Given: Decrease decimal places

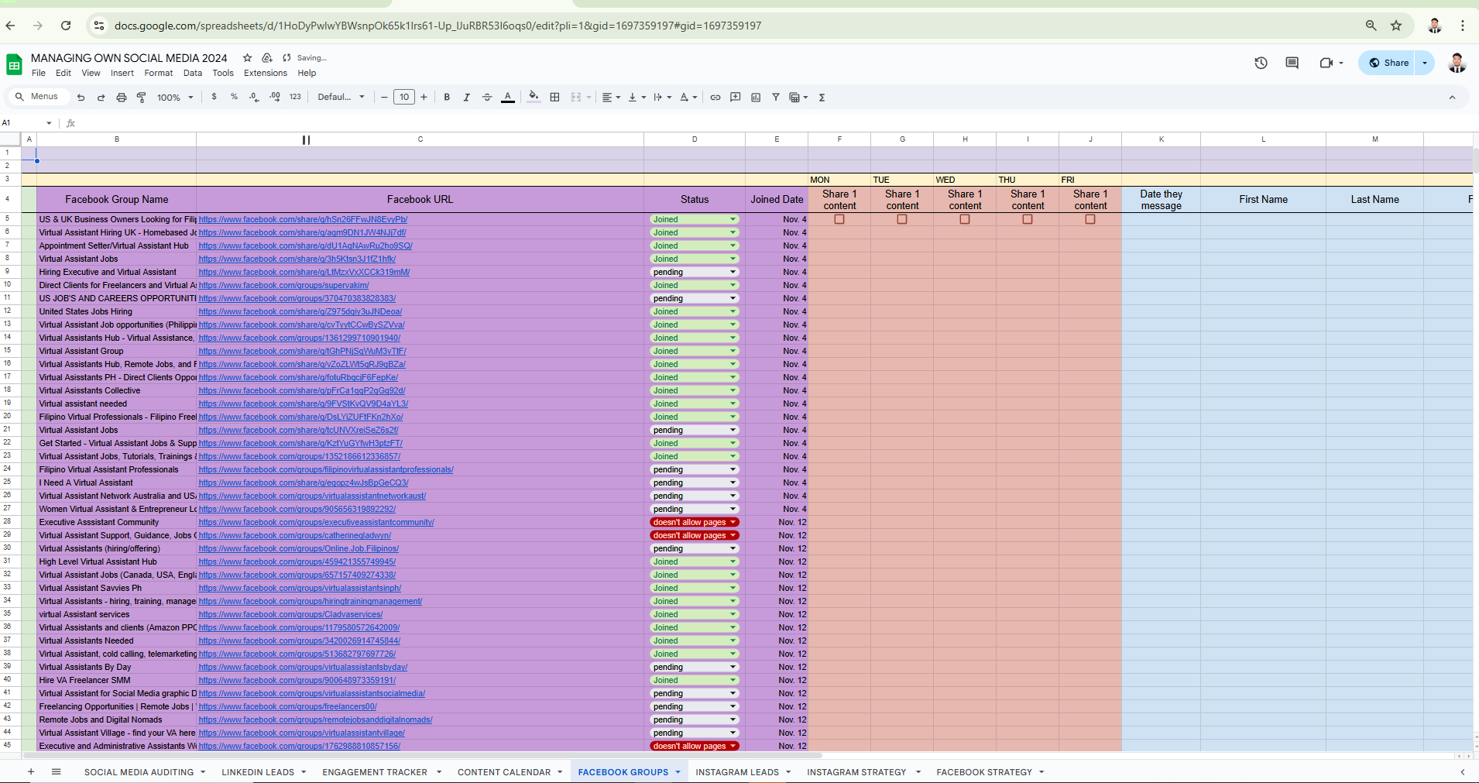Looking at the screenshot, I should tap(254, 97).
